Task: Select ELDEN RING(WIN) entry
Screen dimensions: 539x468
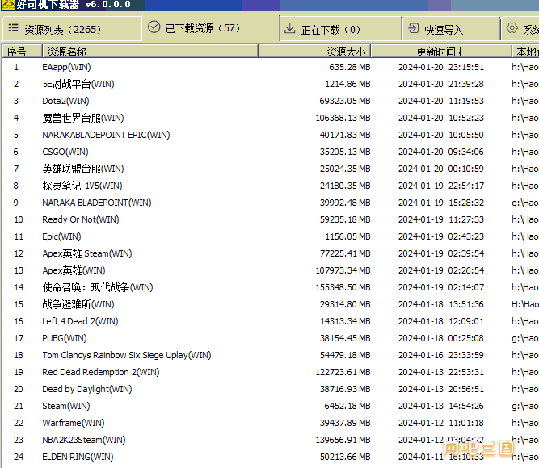Action: coord(270,457)
